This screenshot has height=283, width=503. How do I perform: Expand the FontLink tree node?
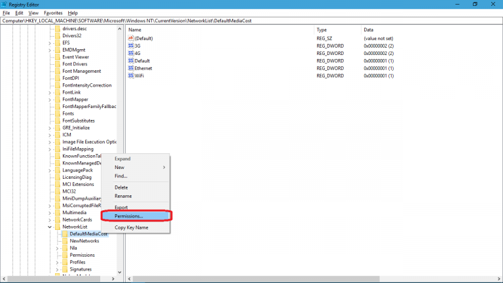pos(50,92)
